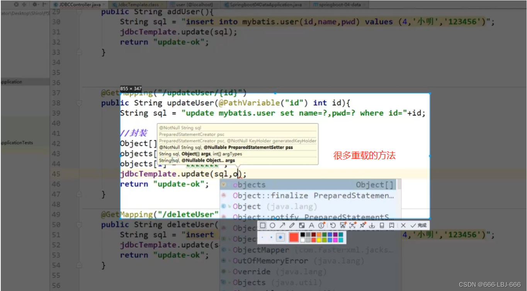Image resolution: width=527 pixels, height=291 pixels.
Task: Choose the medium stroke size dot
Action: click(271, 237)
